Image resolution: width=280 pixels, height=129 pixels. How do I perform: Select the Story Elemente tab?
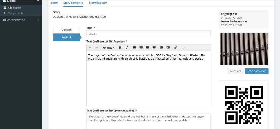[73, 3]
